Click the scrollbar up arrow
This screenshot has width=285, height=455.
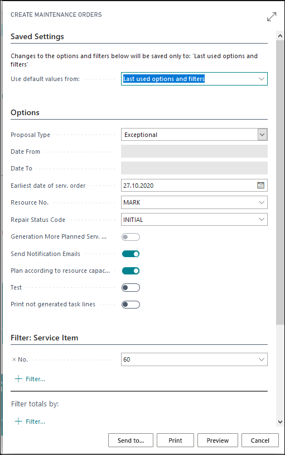click(x=280, y=36)
